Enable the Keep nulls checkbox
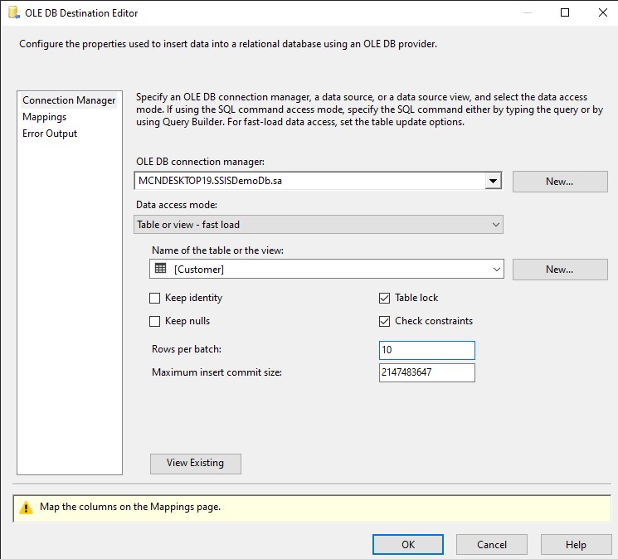This screenshot has height=559, width=618. [155, 322]
